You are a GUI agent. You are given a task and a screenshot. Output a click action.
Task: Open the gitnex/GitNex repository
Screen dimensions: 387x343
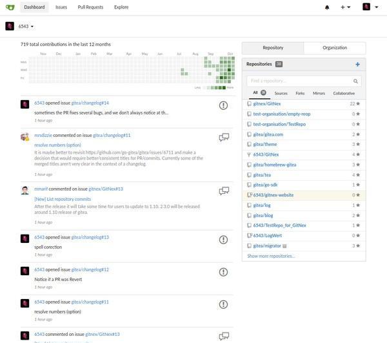pos(267,104)
